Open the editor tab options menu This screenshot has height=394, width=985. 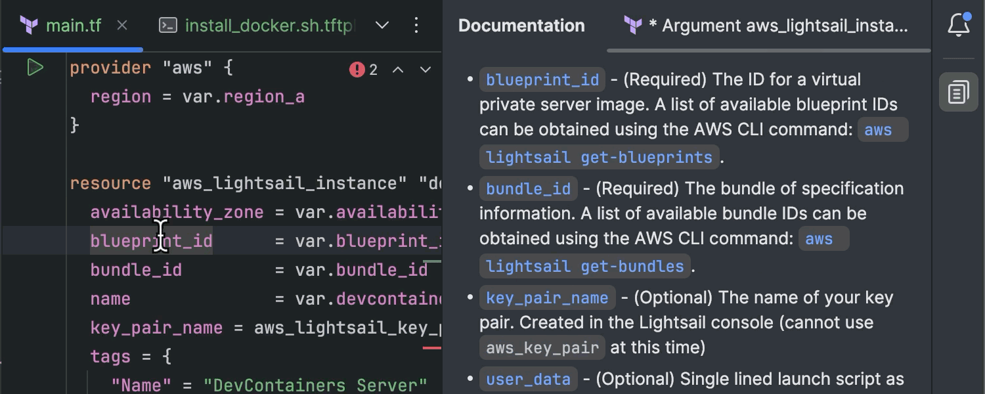pyautogui.click(x=416, y=26)
